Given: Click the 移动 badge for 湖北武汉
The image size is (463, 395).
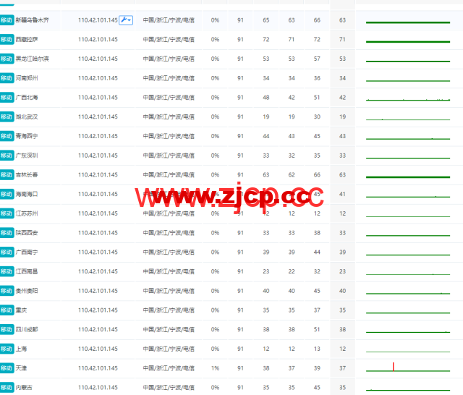Looking at the screenshot, I should coord(7,116).
